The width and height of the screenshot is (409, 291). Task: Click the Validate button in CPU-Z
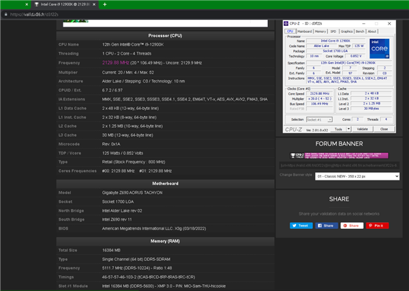click(x=363, y=129)
